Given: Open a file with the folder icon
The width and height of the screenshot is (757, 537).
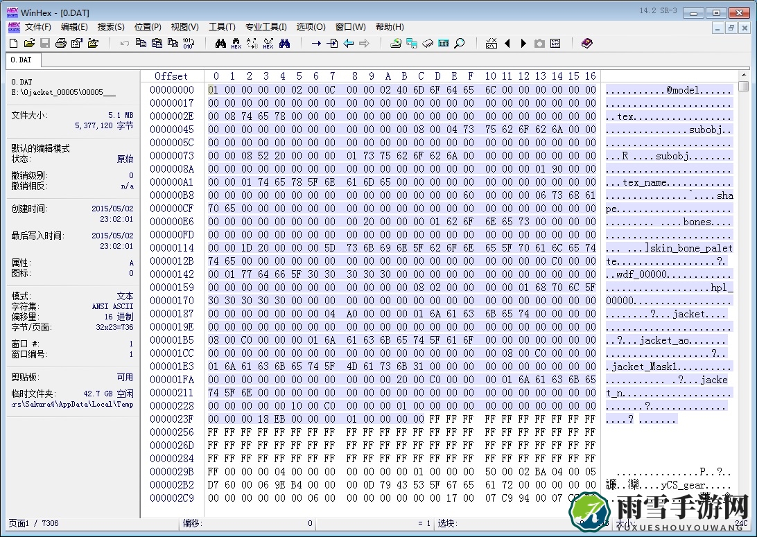Looking at the screenshot, I should 29,44.
